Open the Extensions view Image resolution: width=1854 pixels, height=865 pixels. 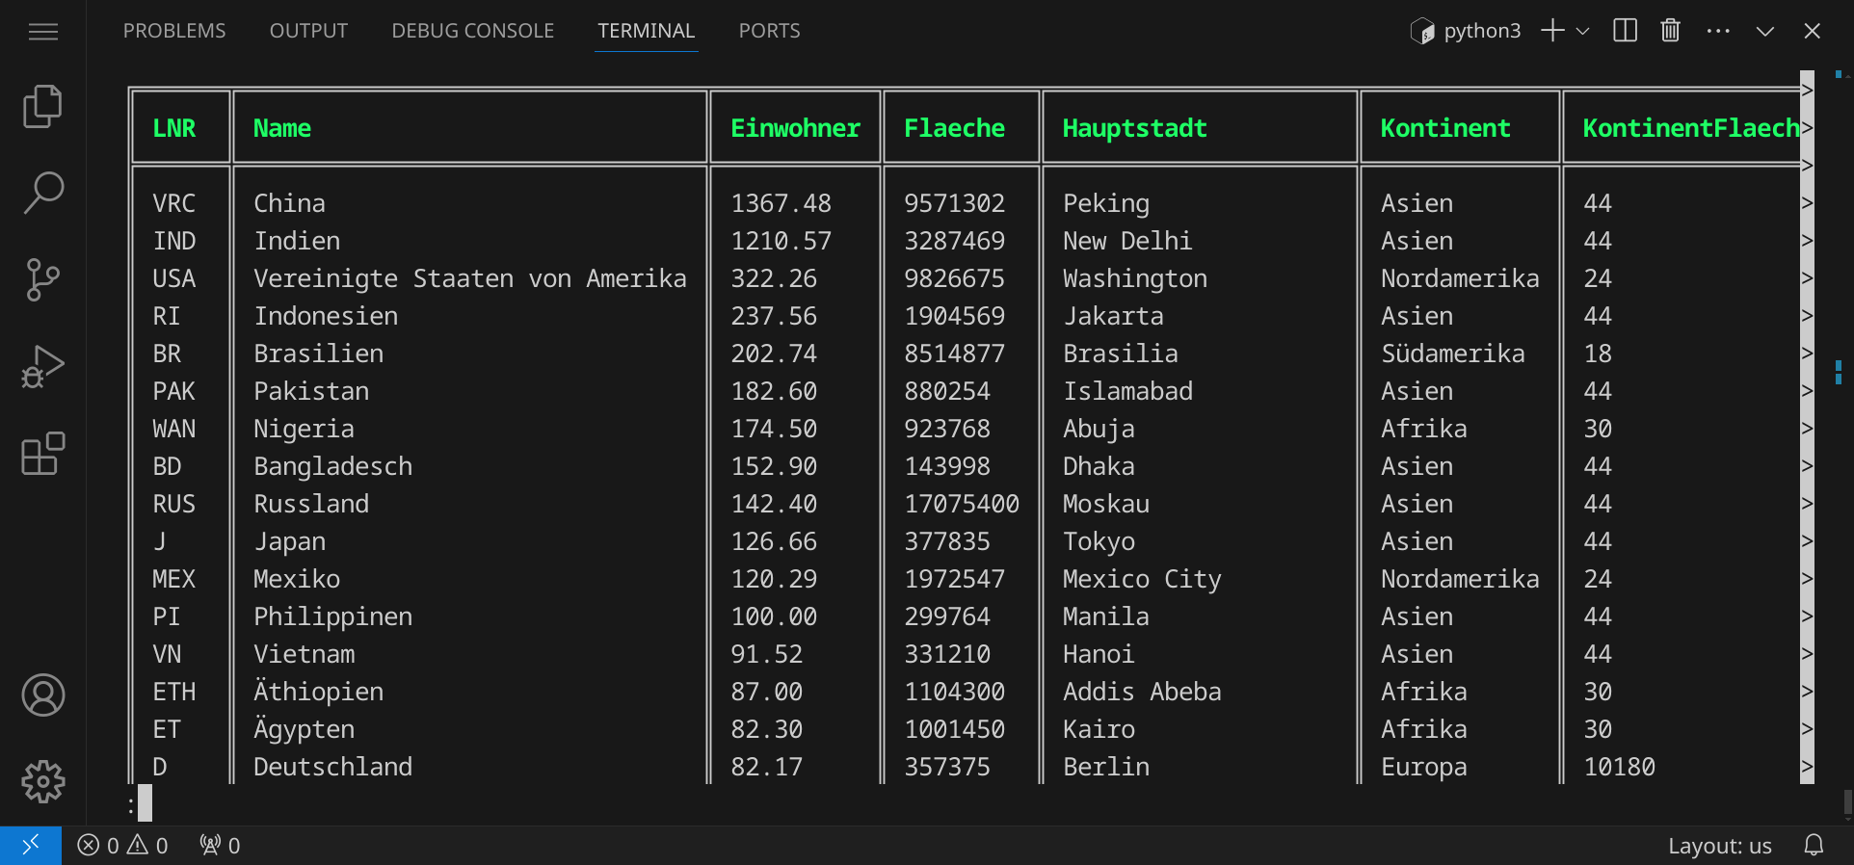[x=42, y=454]
